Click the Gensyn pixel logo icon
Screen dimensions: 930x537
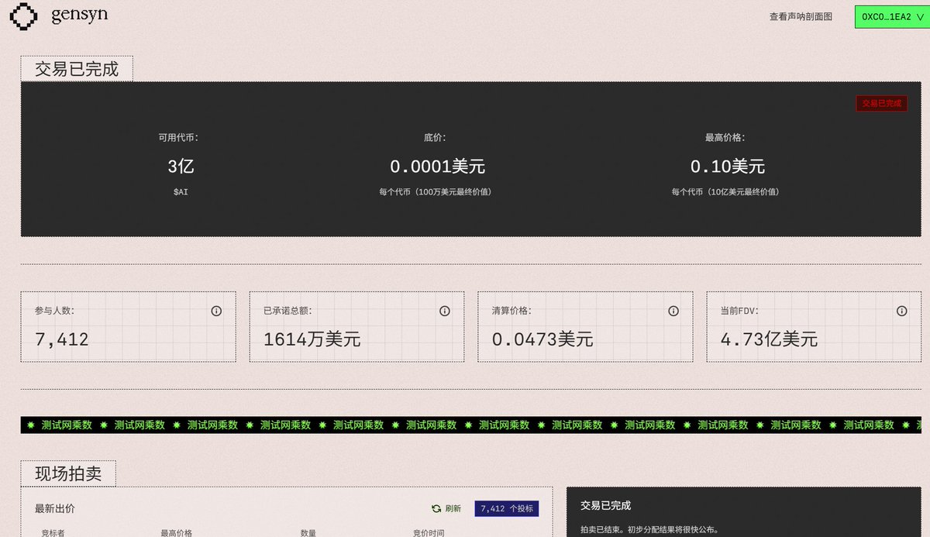[x=23, y=15]
